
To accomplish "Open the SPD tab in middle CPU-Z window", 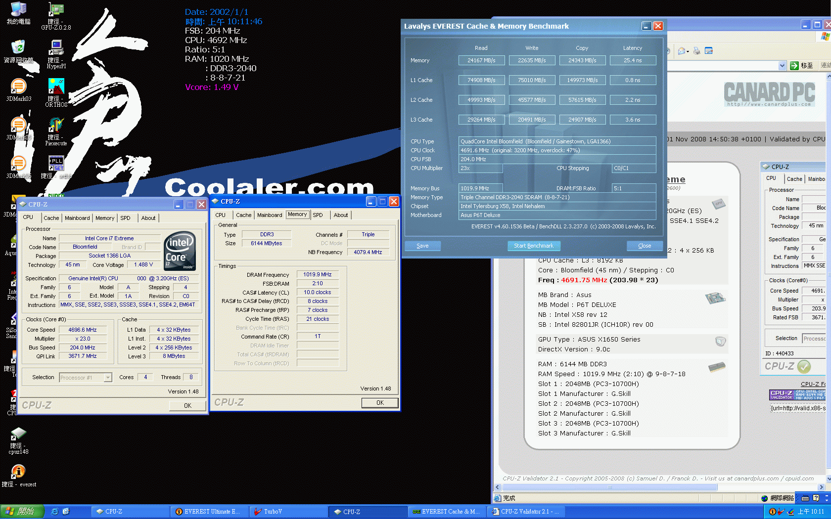I will click(x=318, y=215).
